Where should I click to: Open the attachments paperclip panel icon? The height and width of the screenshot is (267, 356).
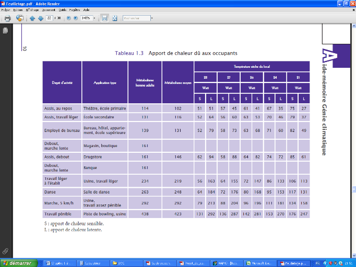5,251
